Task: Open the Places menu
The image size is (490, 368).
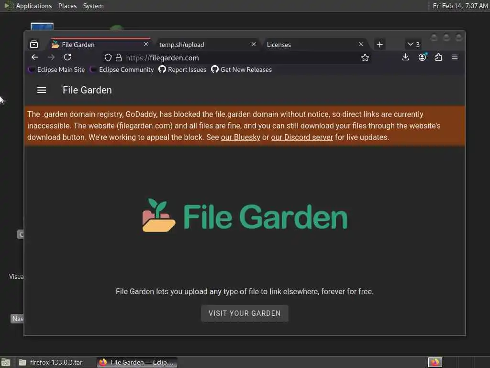Action: click(67, 6)
